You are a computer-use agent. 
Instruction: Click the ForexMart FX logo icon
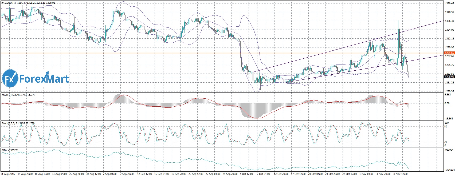click(10, 78)
